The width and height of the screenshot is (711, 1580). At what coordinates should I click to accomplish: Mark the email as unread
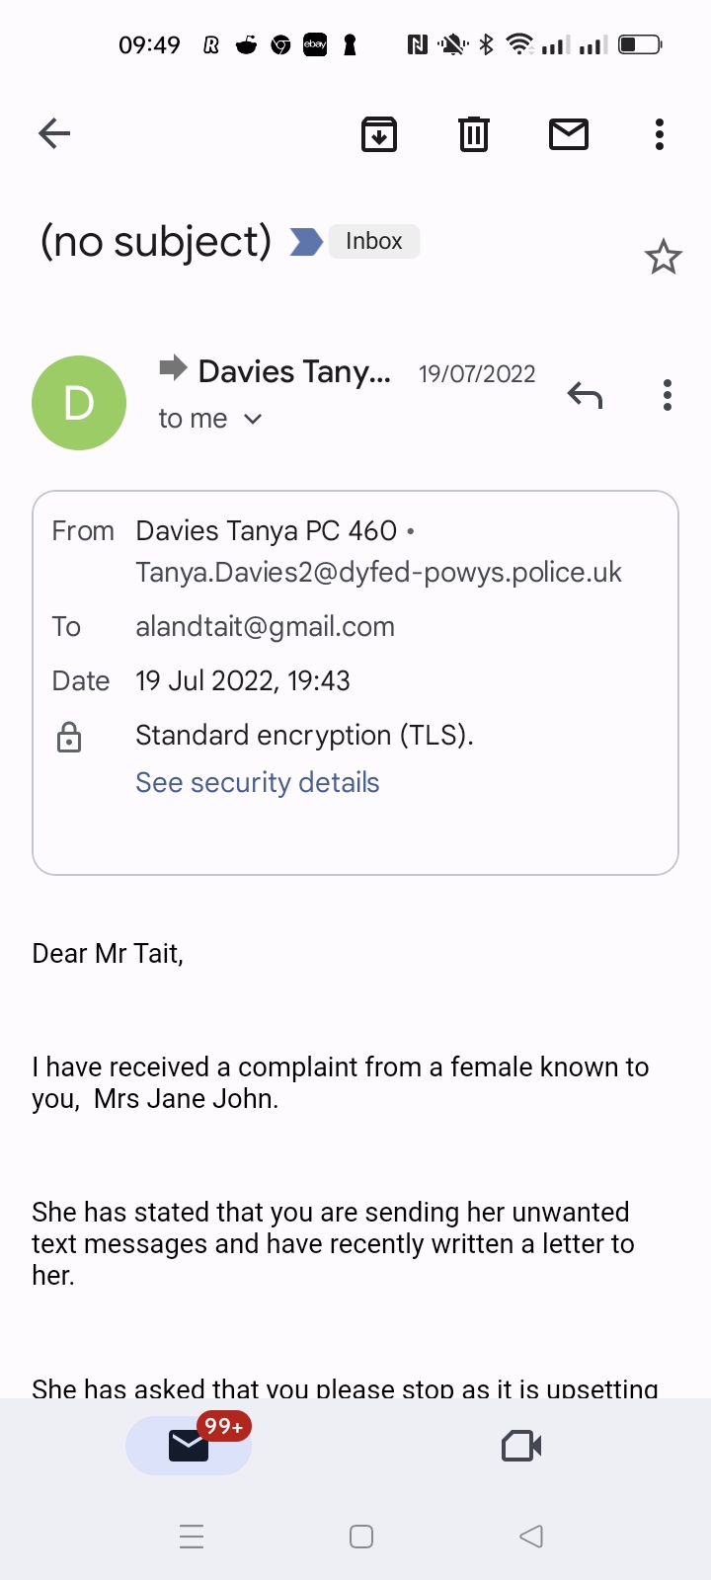[569, 134]
